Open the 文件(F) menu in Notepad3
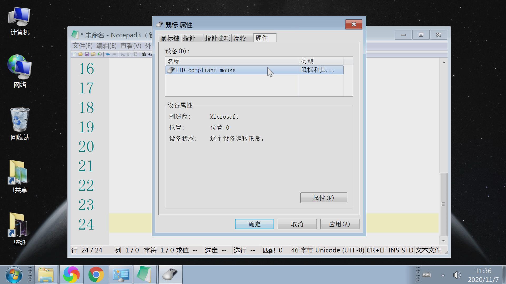The width and height of the screenshot is (506, 284). [82, 46]
